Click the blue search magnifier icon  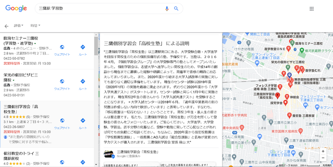point(176,8)
